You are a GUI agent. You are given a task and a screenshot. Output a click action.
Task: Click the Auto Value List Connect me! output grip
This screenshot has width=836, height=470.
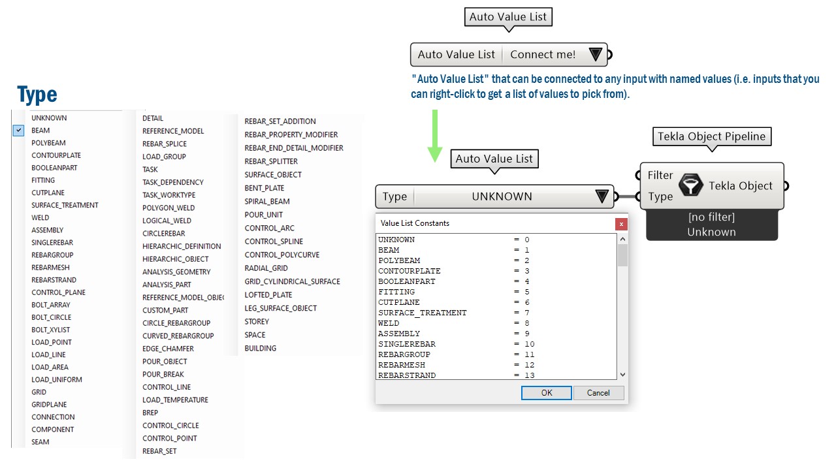click(x=610, y=55)
